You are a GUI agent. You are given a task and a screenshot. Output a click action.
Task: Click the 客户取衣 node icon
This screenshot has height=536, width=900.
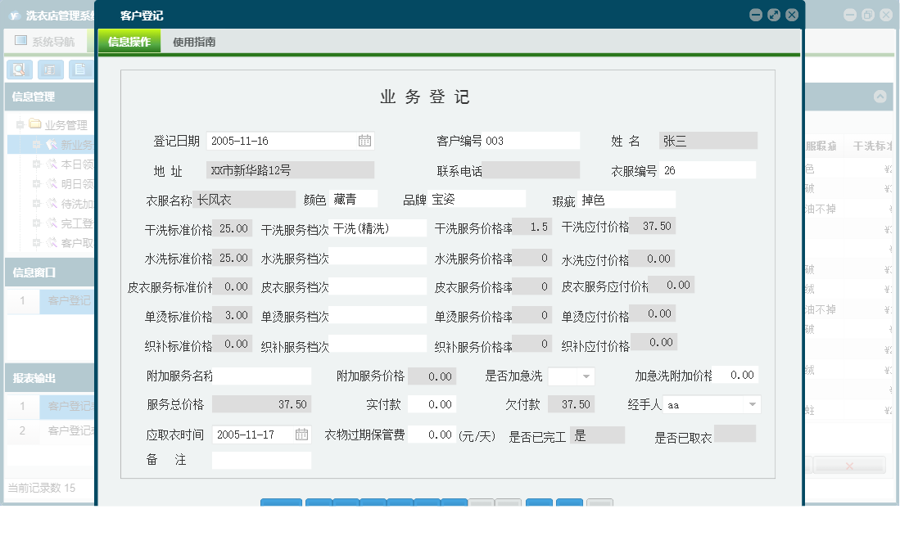click(52, 243)
